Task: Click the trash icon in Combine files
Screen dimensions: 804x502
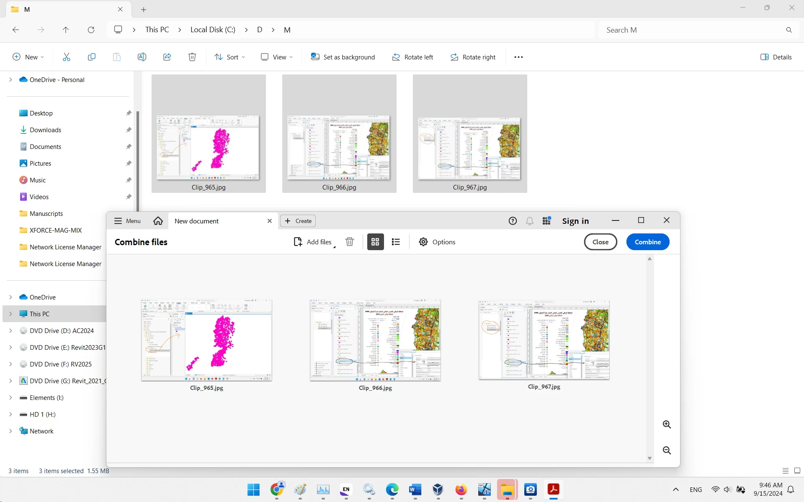Action: click(x=350, y=242)
